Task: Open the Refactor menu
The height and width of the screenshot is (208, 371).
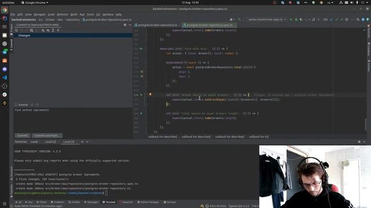Action: click(63, 14)
